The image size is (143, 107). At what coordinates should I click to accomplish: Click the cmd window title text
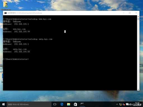[x=25, y=13]
